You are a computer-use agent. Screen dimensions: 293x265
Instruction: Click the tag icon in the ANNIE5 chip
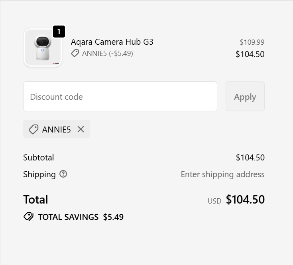[33, 129]
